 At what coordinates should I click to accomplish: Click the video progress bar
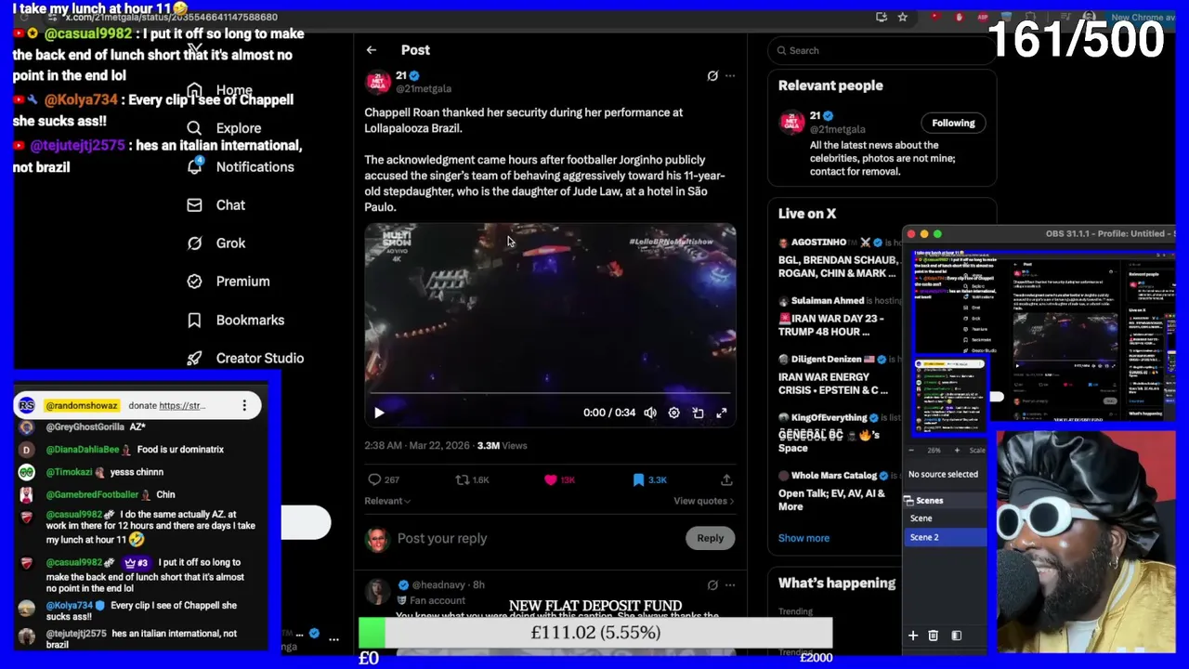(x=550, y=394)
